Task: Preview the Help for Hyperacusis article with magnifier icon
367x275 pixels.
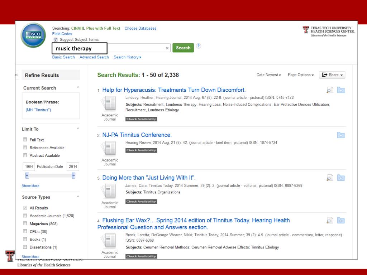Action: [x=329, y=91]
